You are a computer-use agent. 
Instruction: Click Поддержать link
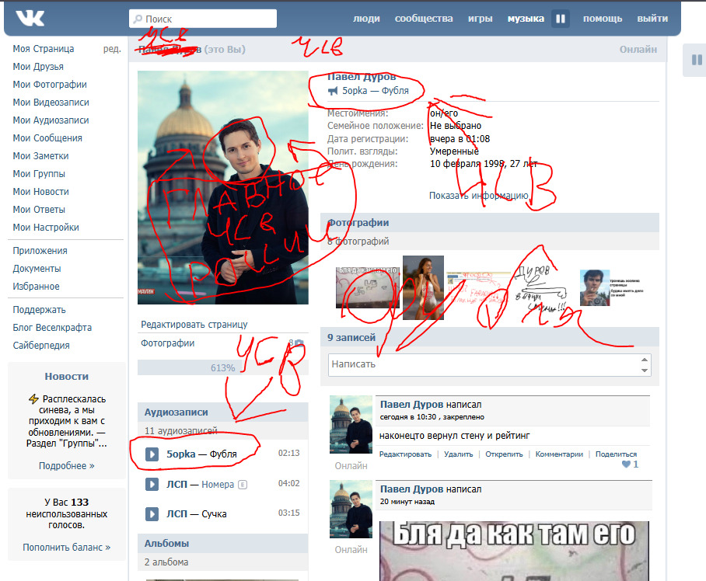coord(39,310)
